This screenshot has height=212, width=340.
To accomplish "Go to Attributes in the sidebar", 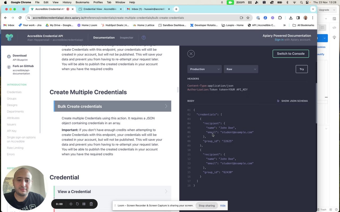I will pyautogui.click(x=13, y=118).
